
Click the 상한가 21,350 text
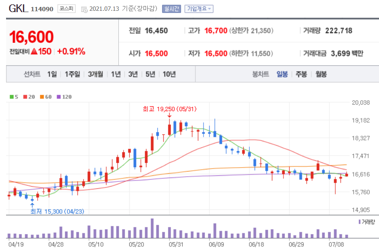point(252,31)
